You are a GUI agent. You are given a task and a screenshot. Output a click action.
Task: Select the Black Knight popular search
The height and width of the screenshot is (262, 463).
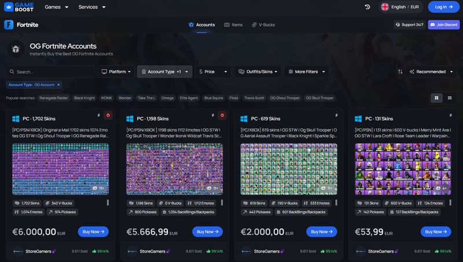[x=84, y=98]
